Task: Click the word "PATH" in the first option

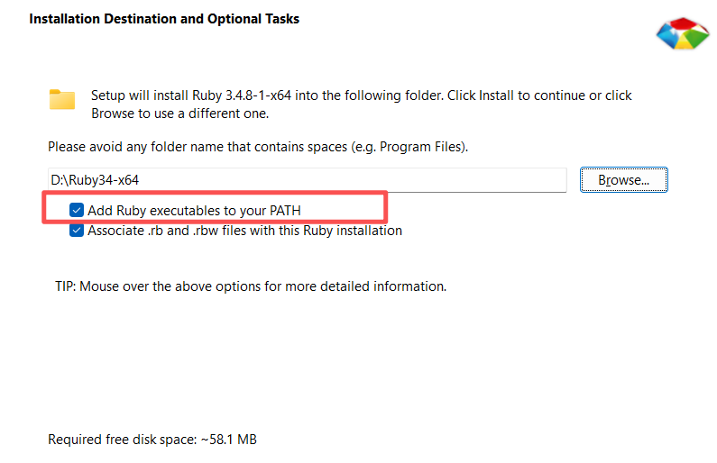Action: pos(285,210)
